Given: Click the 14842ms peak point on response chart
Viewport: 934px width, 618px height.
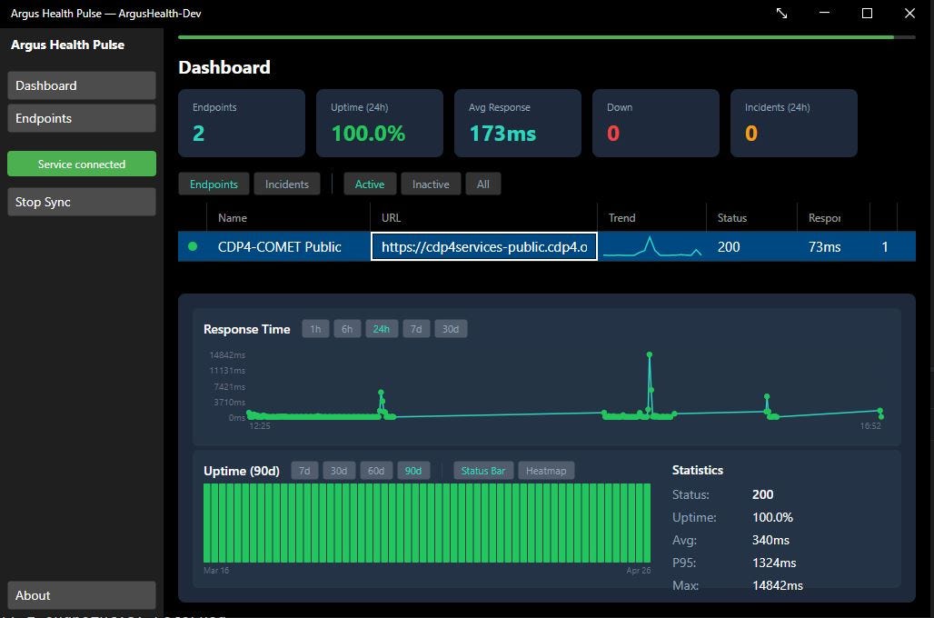Looking at the screenshot, I should 650,354.
